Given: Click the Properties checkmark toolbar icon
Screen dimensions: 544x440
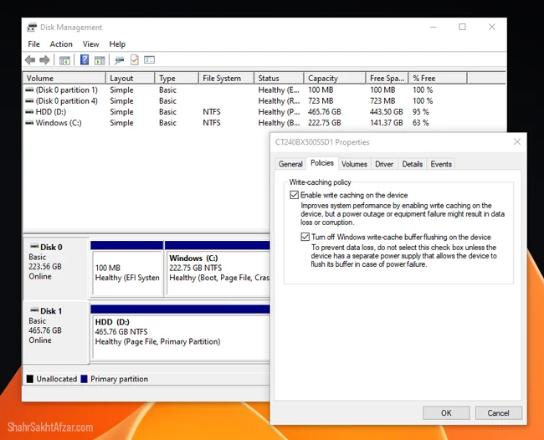Looking at the screenshot, I should click(x=134, y=60).
